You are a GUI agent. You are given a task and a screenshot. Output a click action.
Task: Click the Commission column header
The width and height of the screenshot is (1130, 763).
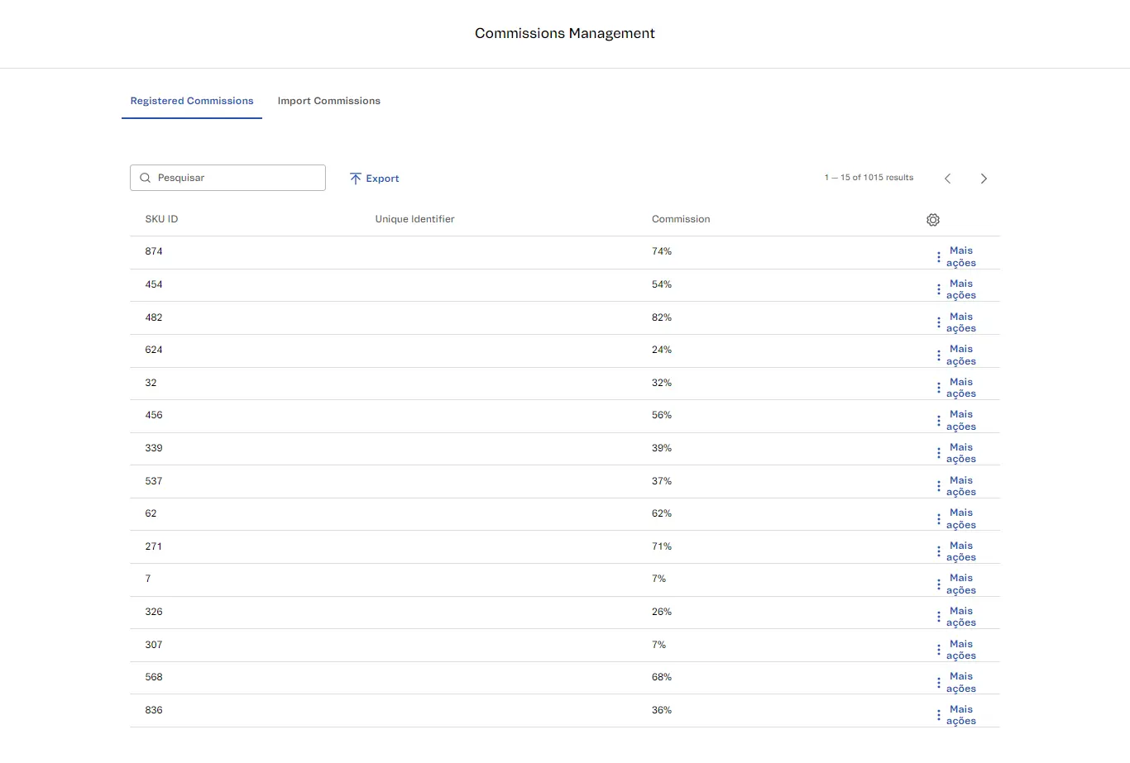coord(680,219)
